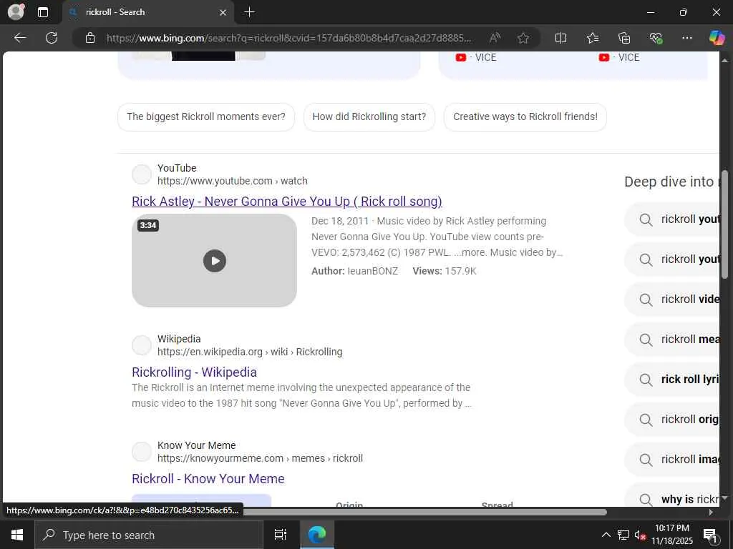Open the 10:17 PM clock and date
Viewport: 733px width, 549px height.
click(672, 535)
